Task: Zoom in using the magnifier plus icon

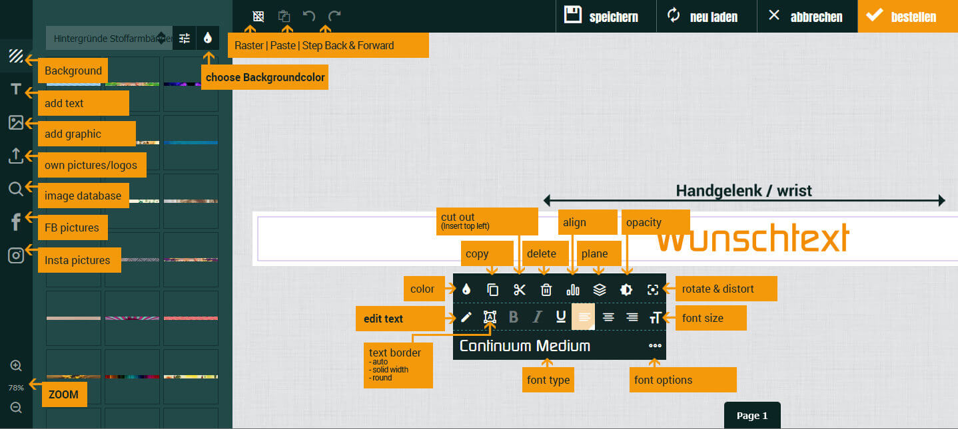Action: coord(16,366)
